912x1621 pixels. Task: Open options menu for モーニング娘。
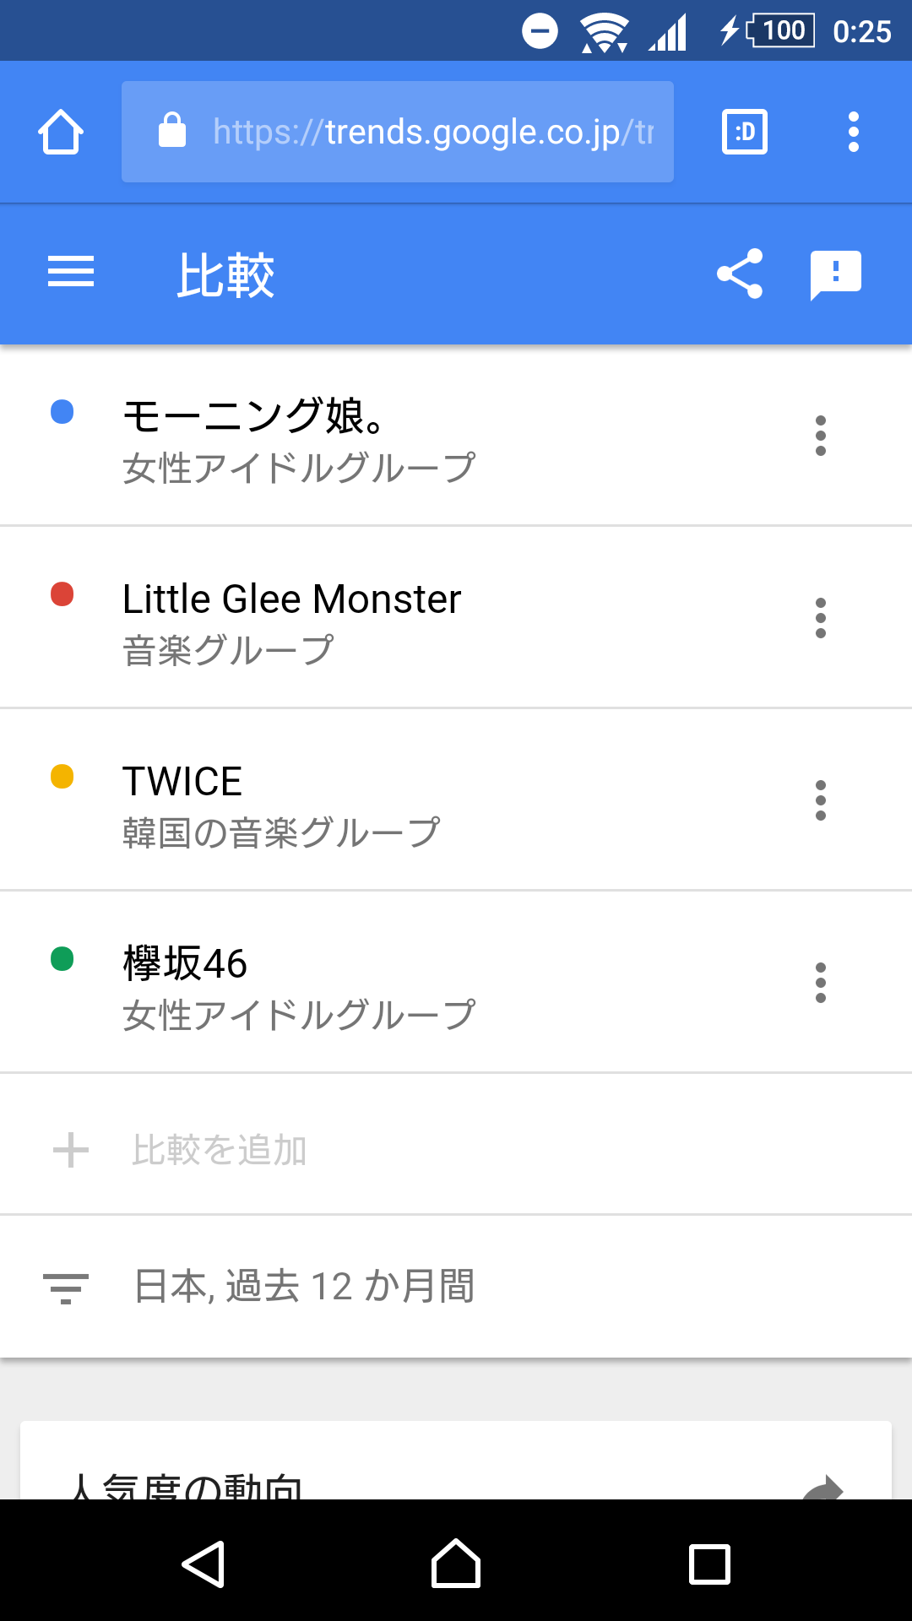(x=821, y=436)
